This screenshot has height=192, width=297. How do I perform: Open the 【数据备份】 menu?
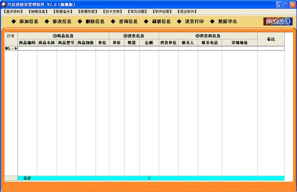coord(62,11)
